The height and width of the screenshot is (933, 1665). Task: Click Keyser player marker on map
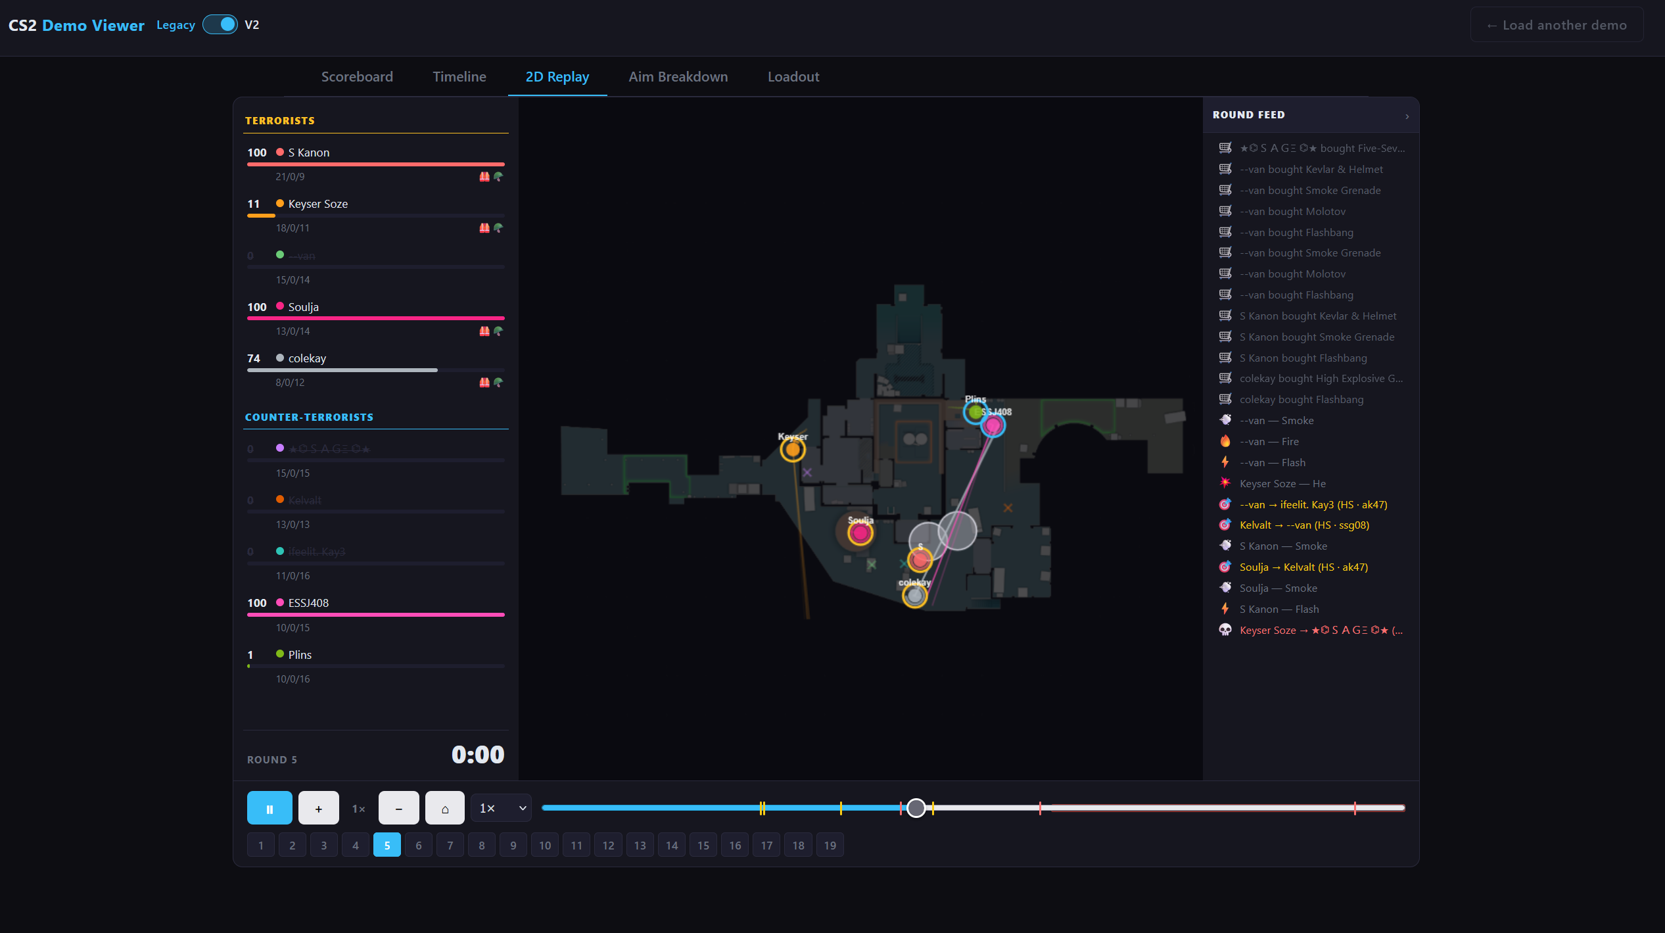click(793, 450)
